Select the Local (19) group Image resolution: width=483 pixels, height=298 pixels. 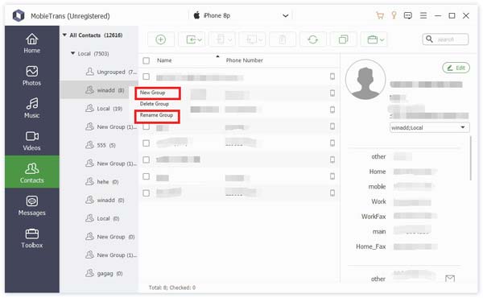point(104,109)
